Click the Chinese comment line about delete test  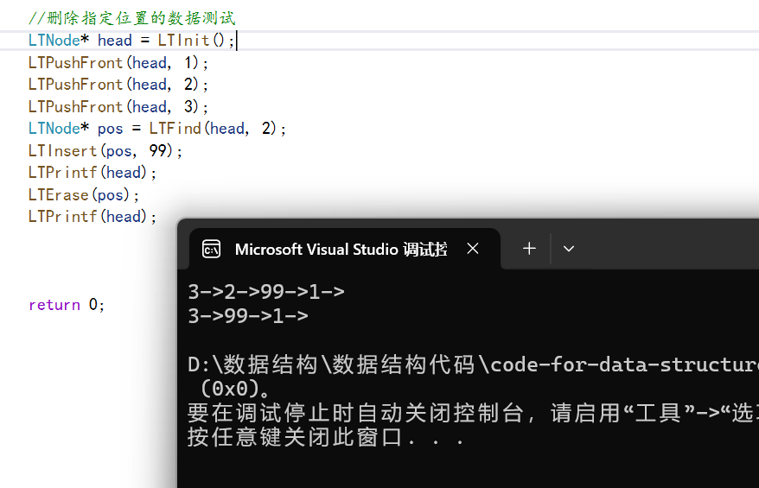[x=131, y=18]
